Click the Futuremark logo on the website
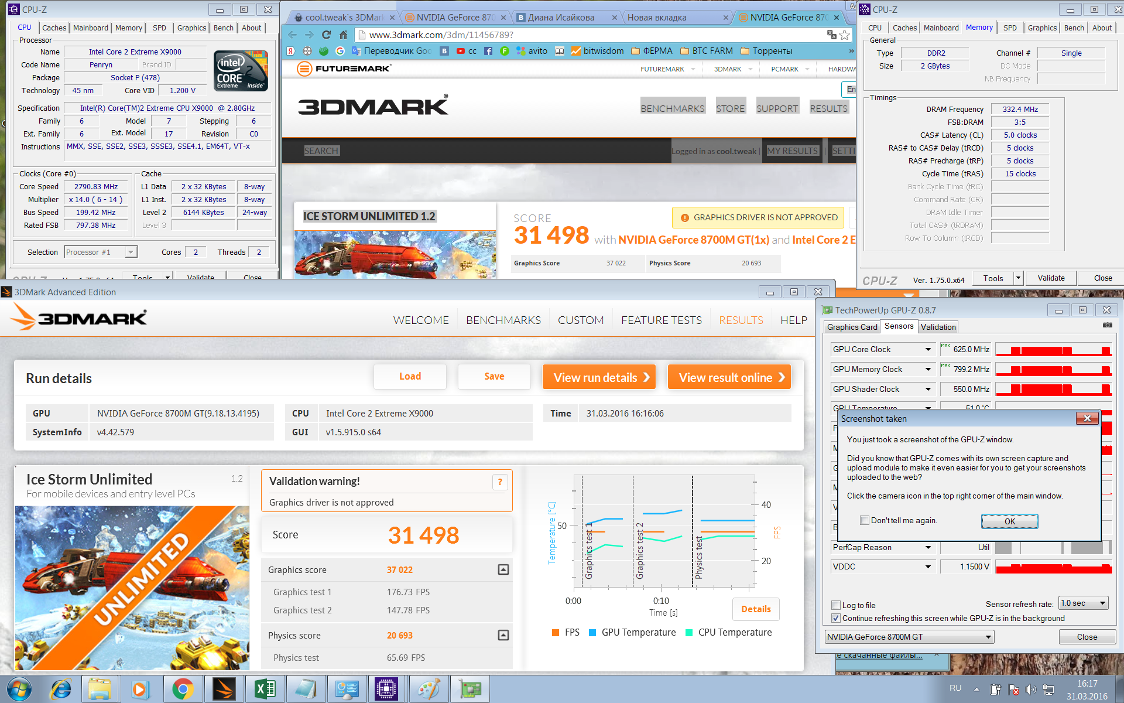Screen dimensions: 1124x703 [x=344, y=69]
